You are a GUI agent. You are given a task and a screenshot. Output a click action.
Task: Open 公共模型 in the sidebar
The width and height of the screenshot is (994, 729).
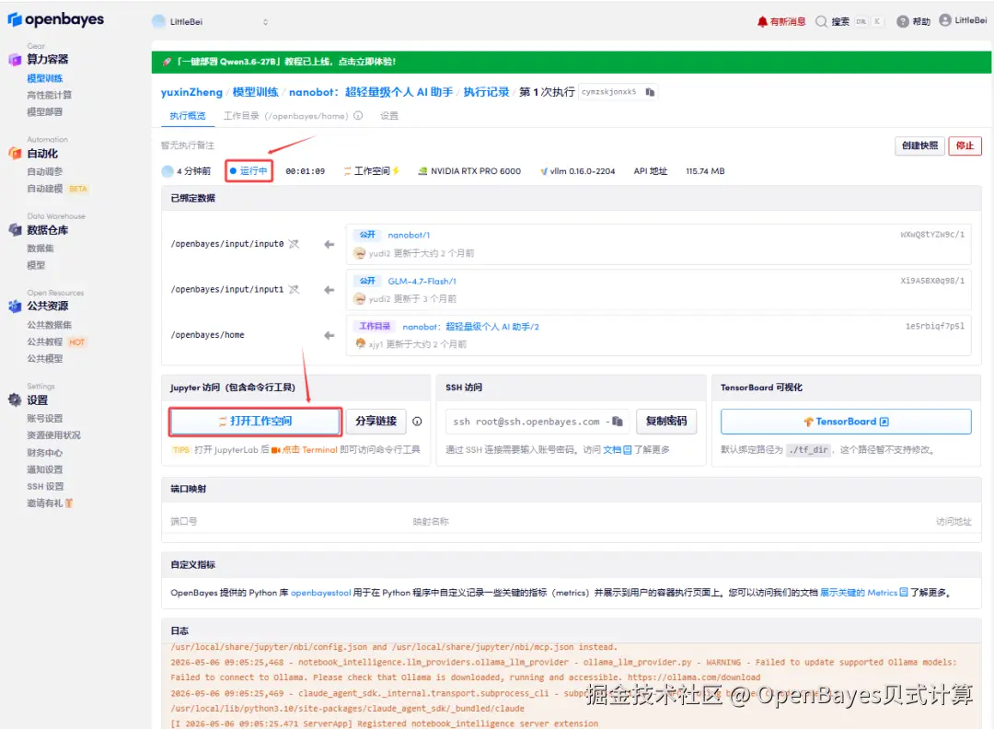pyautogui.click(x=45, y=359)
